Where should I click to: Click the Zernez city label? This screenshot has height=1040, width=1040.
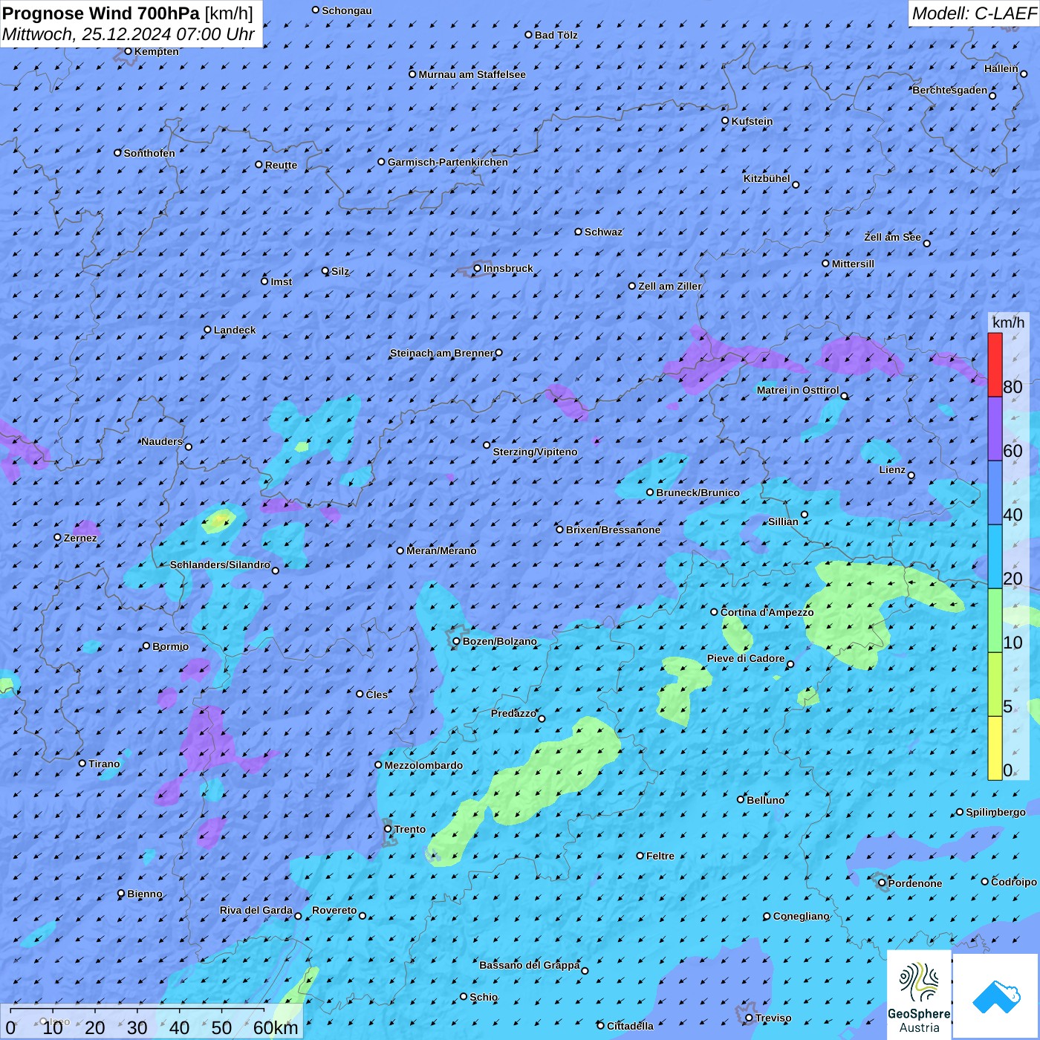[x=80, y=538]
